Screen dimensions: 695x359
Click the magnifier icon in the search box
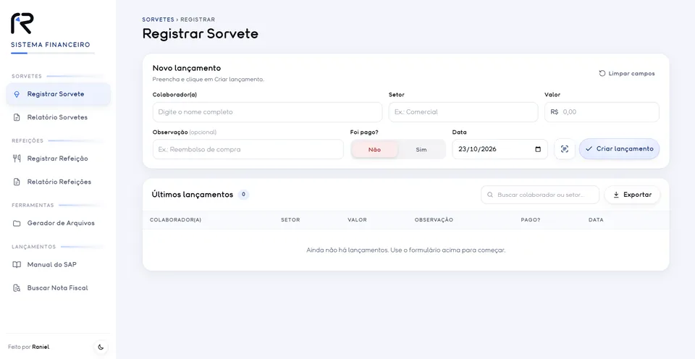click(490, 195)
